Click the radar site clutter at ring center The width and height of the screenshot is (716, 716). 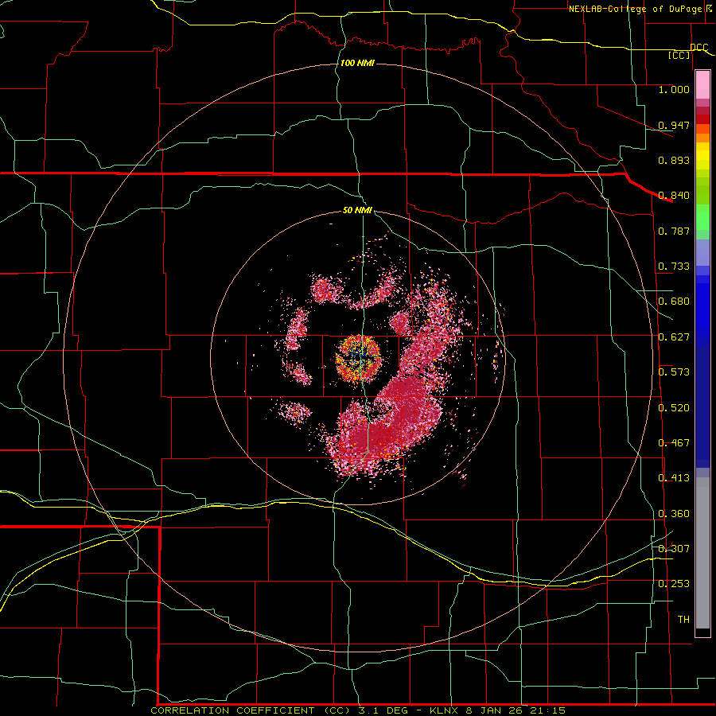(x=358, y=359)
